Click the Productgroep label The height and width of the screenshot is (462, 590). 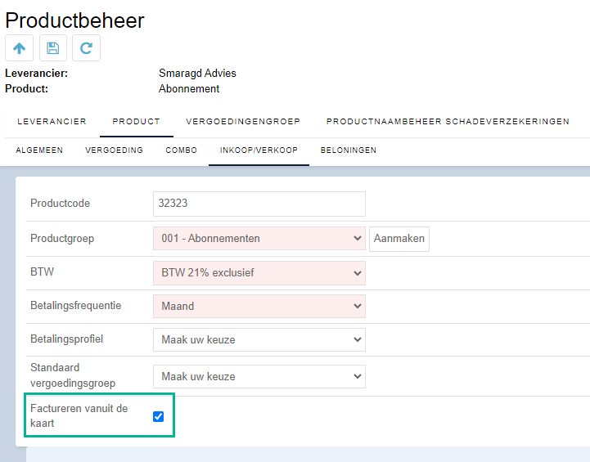(62, 238)
